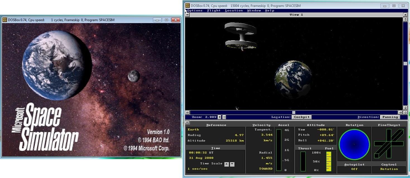This screenshot has height=178, width=410.
Task: Open the Location menu
Action: point(234,11)
